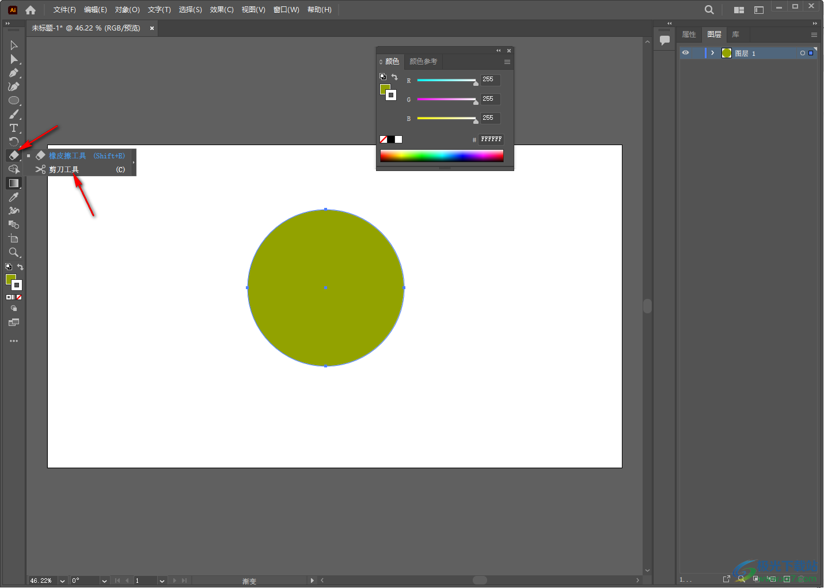Select the Type tool
Viewport: 824px width, 588px height.
click(x=14, y=128)
